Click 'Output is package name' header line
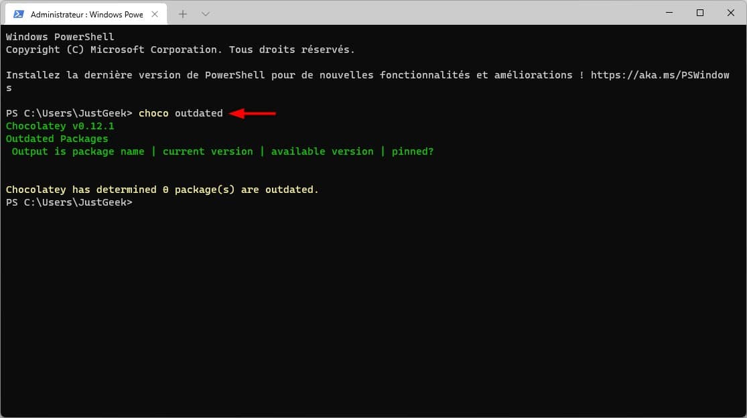The height and width of the screenshot is (418, 747). coord(222,151)
